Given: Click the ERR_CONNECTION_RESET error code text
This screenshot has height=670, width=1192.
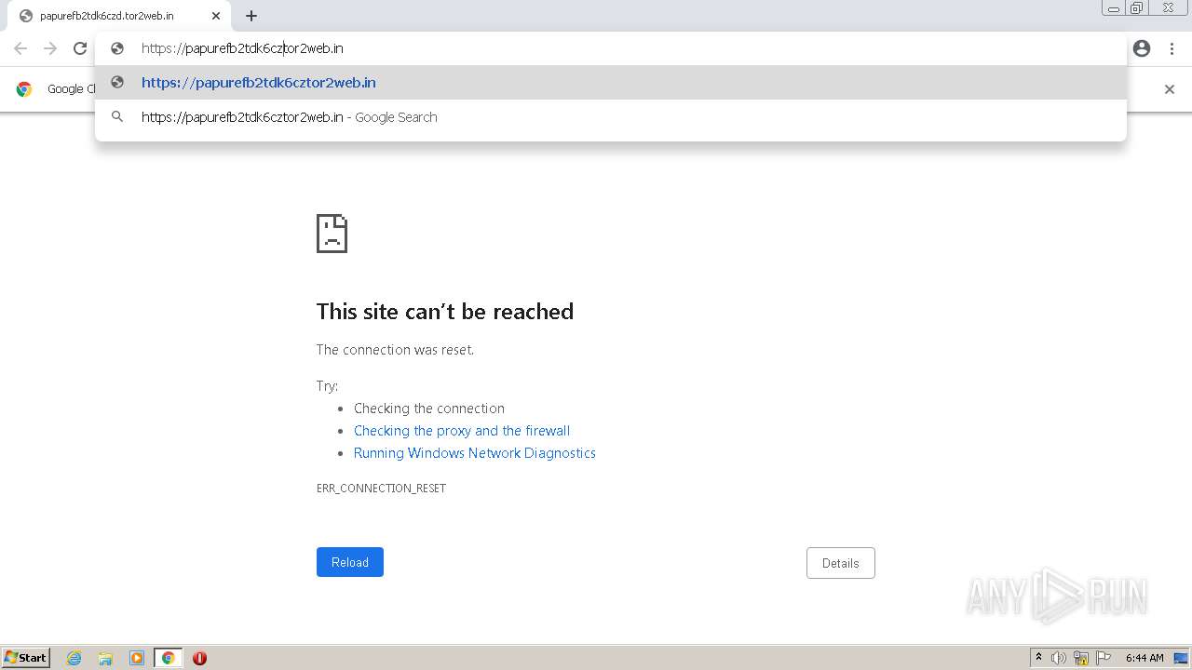Looking at the screenshot, I should pyautogui.click(x=381, y=488).
